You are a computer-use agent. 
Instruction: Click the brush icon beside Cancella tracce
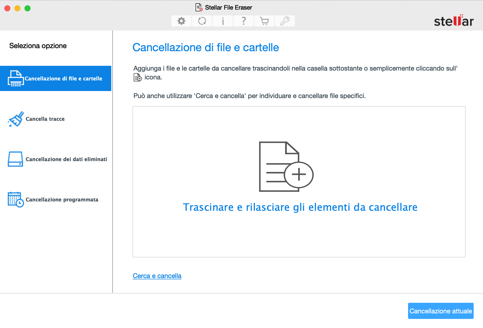tap(16, 119)
